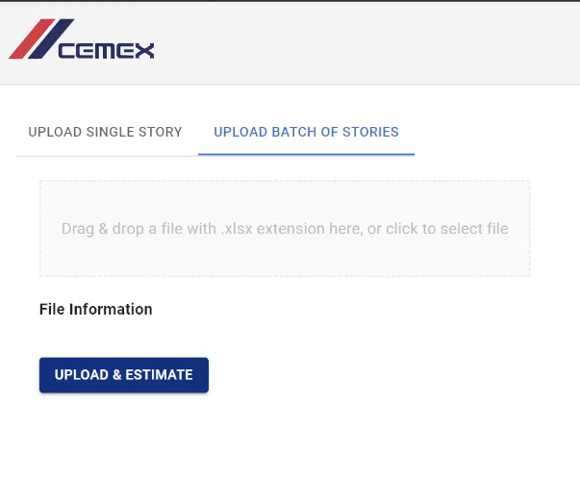580x480 pixels.
Task: Click the File Information heading
Action: [96, 309]
